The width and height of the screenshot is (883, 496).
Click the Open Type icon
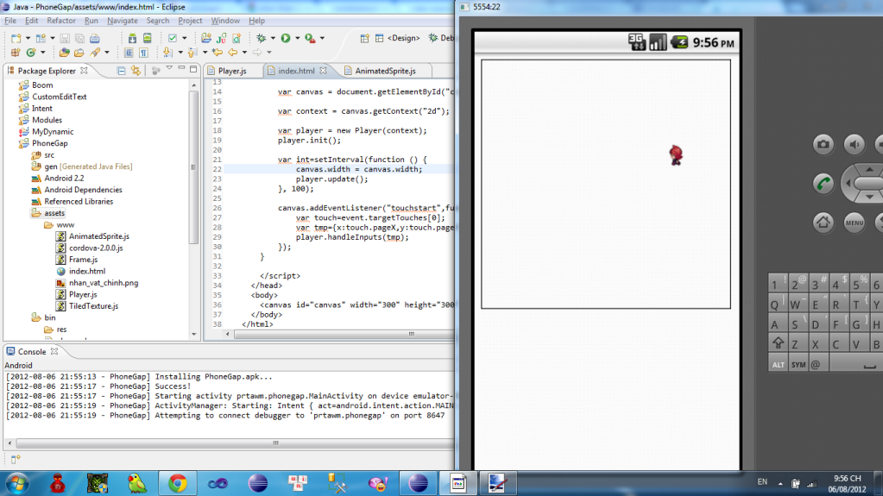click(64, 53)
